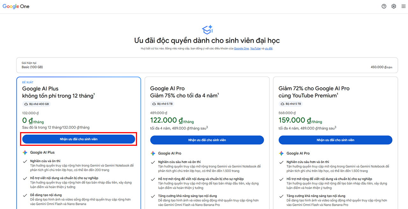Click 'Nghiên cứu và ôn thi' feature heading
Viewport: 408px width, 209px height.
pyautogui.click(x=45, y=161)
